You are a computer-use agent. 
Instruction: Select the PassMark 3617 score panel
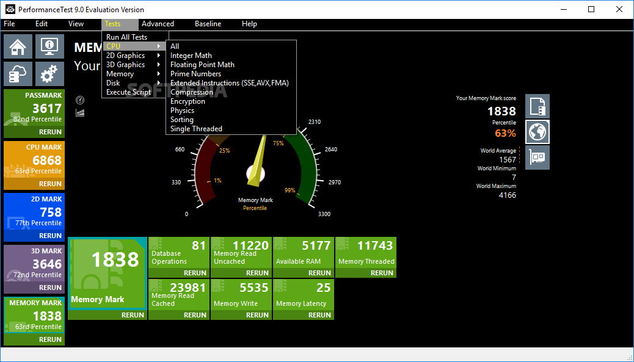click(x=34, y=108)
